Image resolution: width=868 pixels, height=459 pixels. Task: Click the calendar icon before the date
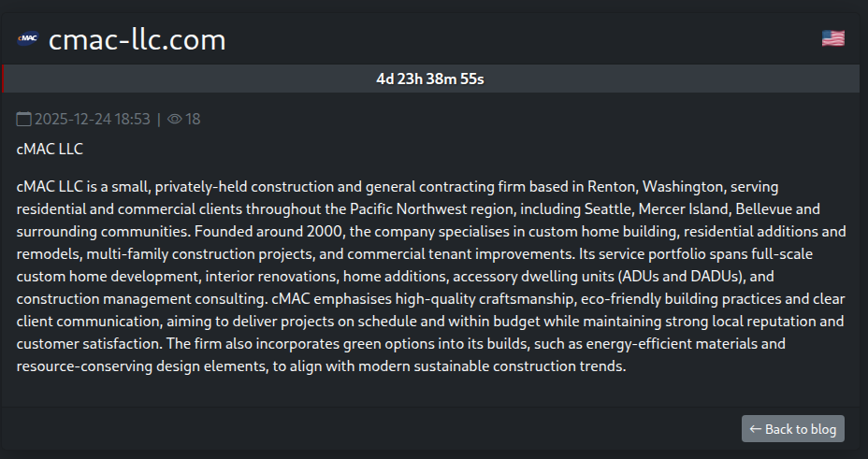click(24, 119)
